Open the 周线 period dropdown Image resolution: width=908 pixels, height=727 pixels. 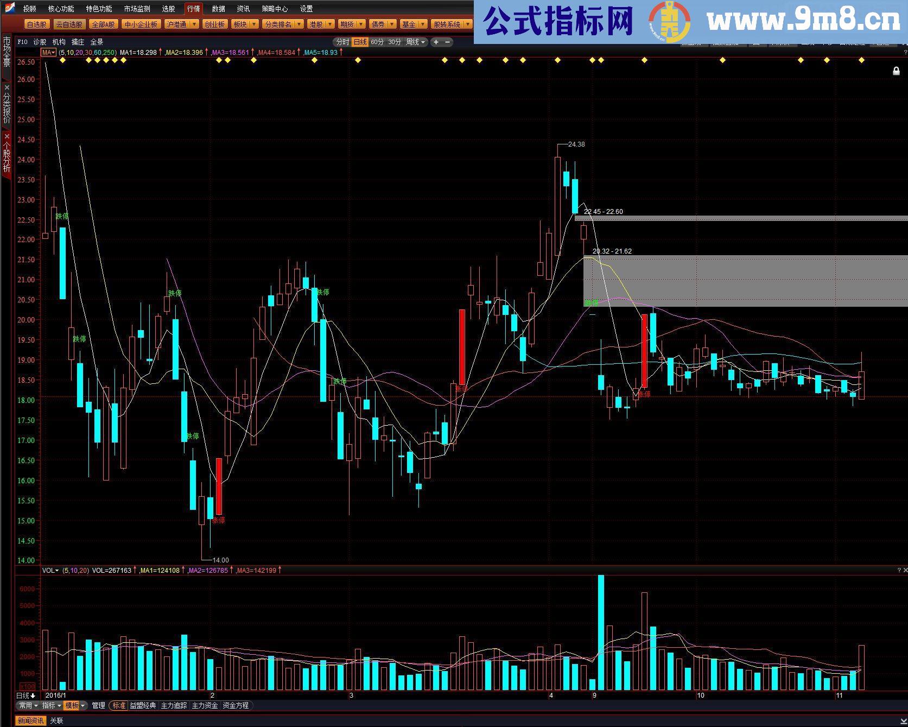(x=416, y=42)
